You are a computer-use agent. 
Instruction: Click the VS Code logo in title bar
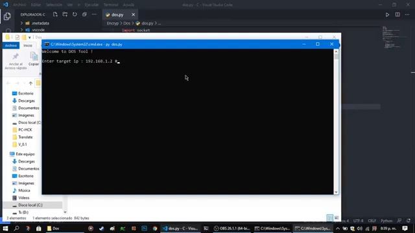6,5
